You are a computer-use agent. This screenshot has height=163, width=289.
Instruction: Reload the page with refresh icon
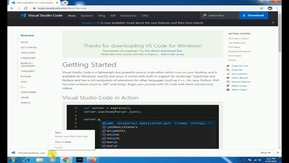(x=26, y=8)
